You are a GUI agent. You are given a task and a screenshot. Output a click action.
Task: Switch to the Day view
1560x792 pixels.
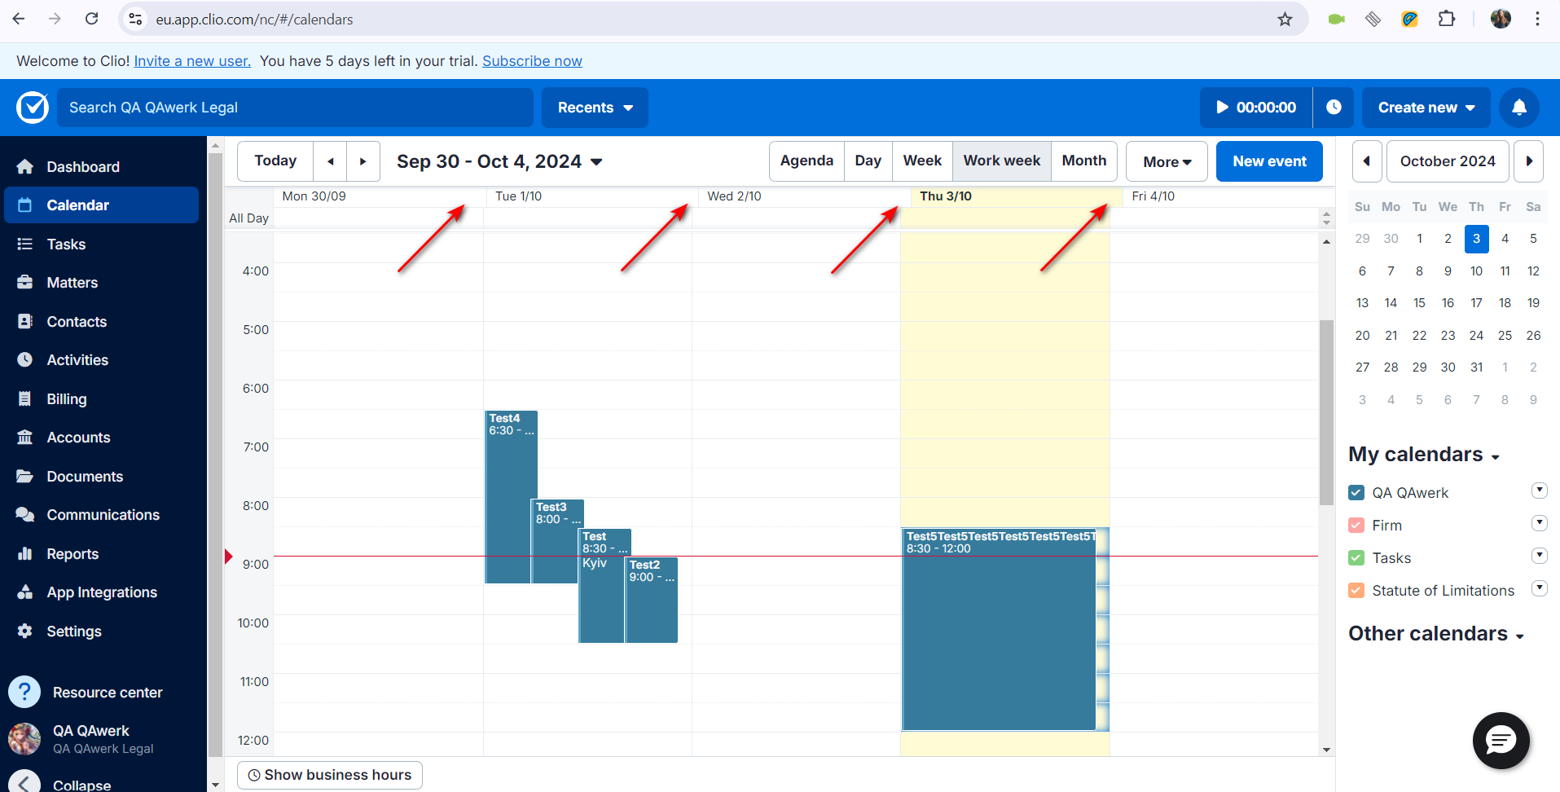click(868, 161)
